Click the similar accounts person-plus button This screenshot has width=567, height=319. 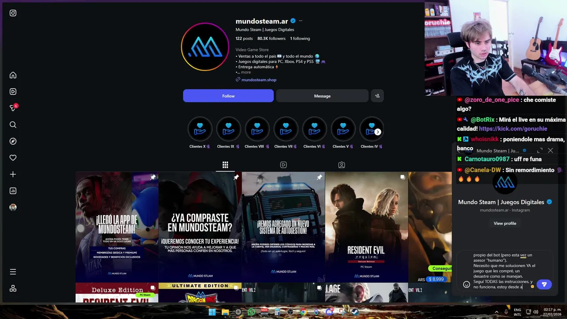click(377, 96)
